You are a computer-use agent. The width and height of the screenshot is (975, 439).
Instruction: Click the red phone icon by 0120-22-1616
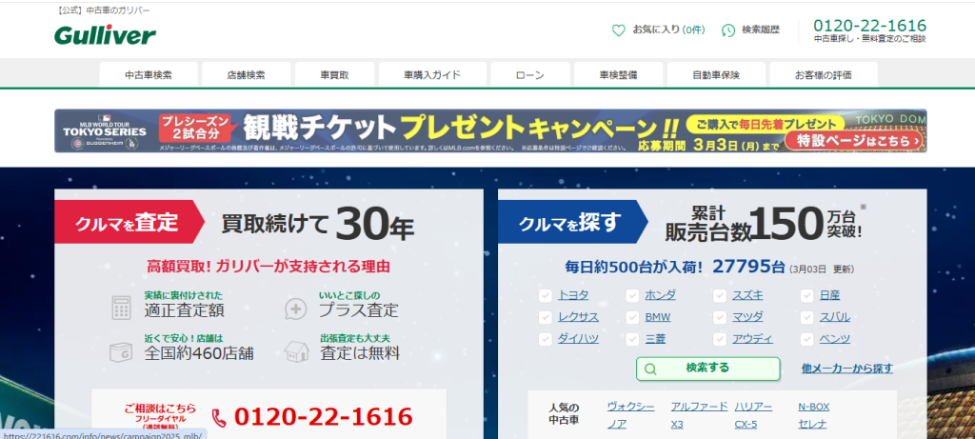[x=220, y=416]
